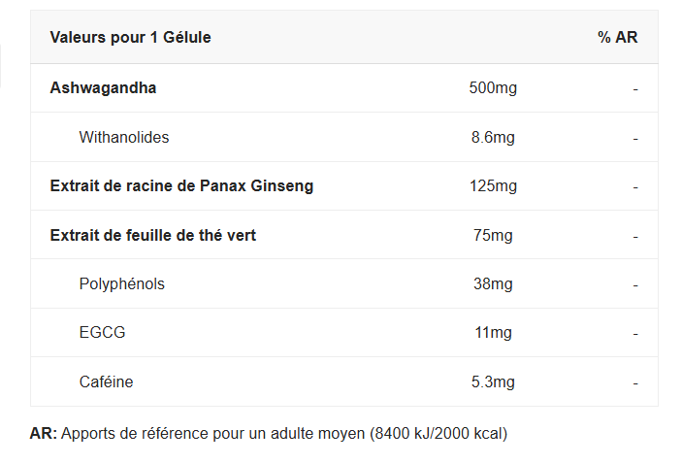682x464 pixels.
Task: Click the % AR dash for Caféine
Action: [x=635, y=383]
